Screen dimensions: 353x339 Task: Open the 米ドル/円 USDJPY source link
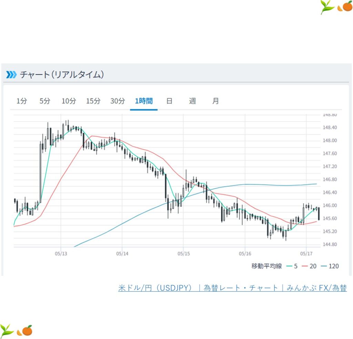(x=232, y=288)
